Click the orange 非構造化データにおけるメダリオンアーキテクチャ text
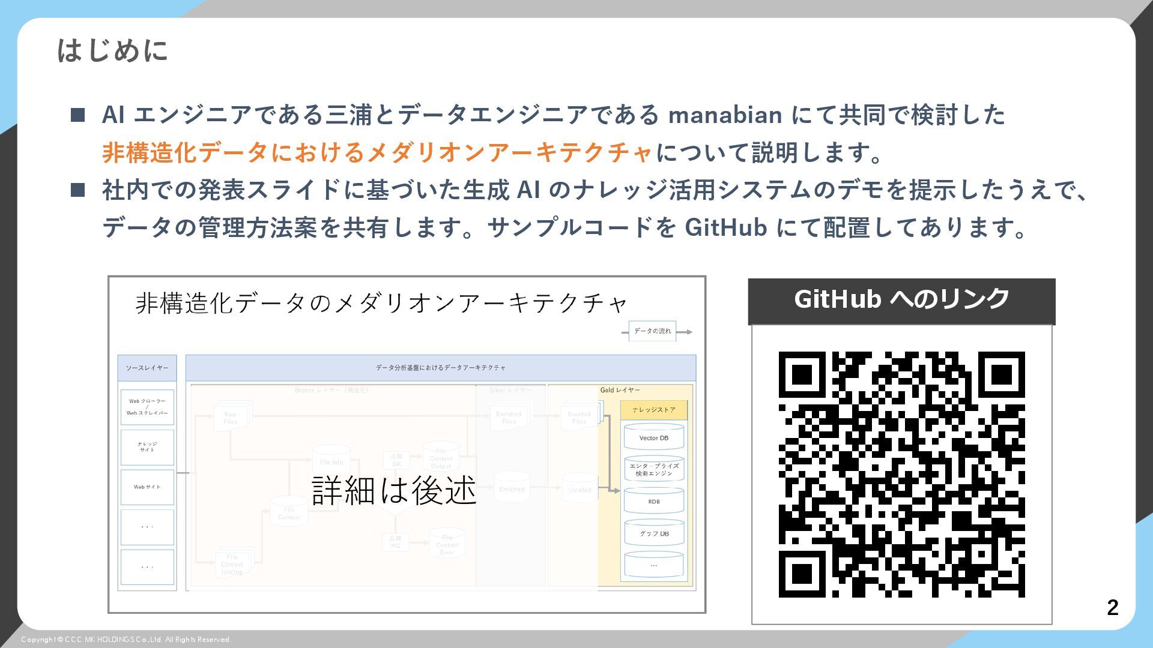1153x648 pixels. (377, 152)
